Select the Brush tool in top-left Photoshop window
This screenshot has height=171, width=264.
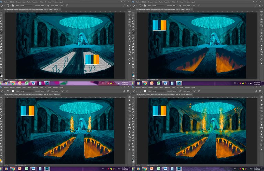pyautogui.click(x=2, y=32)
